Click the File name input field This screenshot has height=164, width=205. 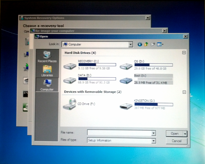(119, 133)
